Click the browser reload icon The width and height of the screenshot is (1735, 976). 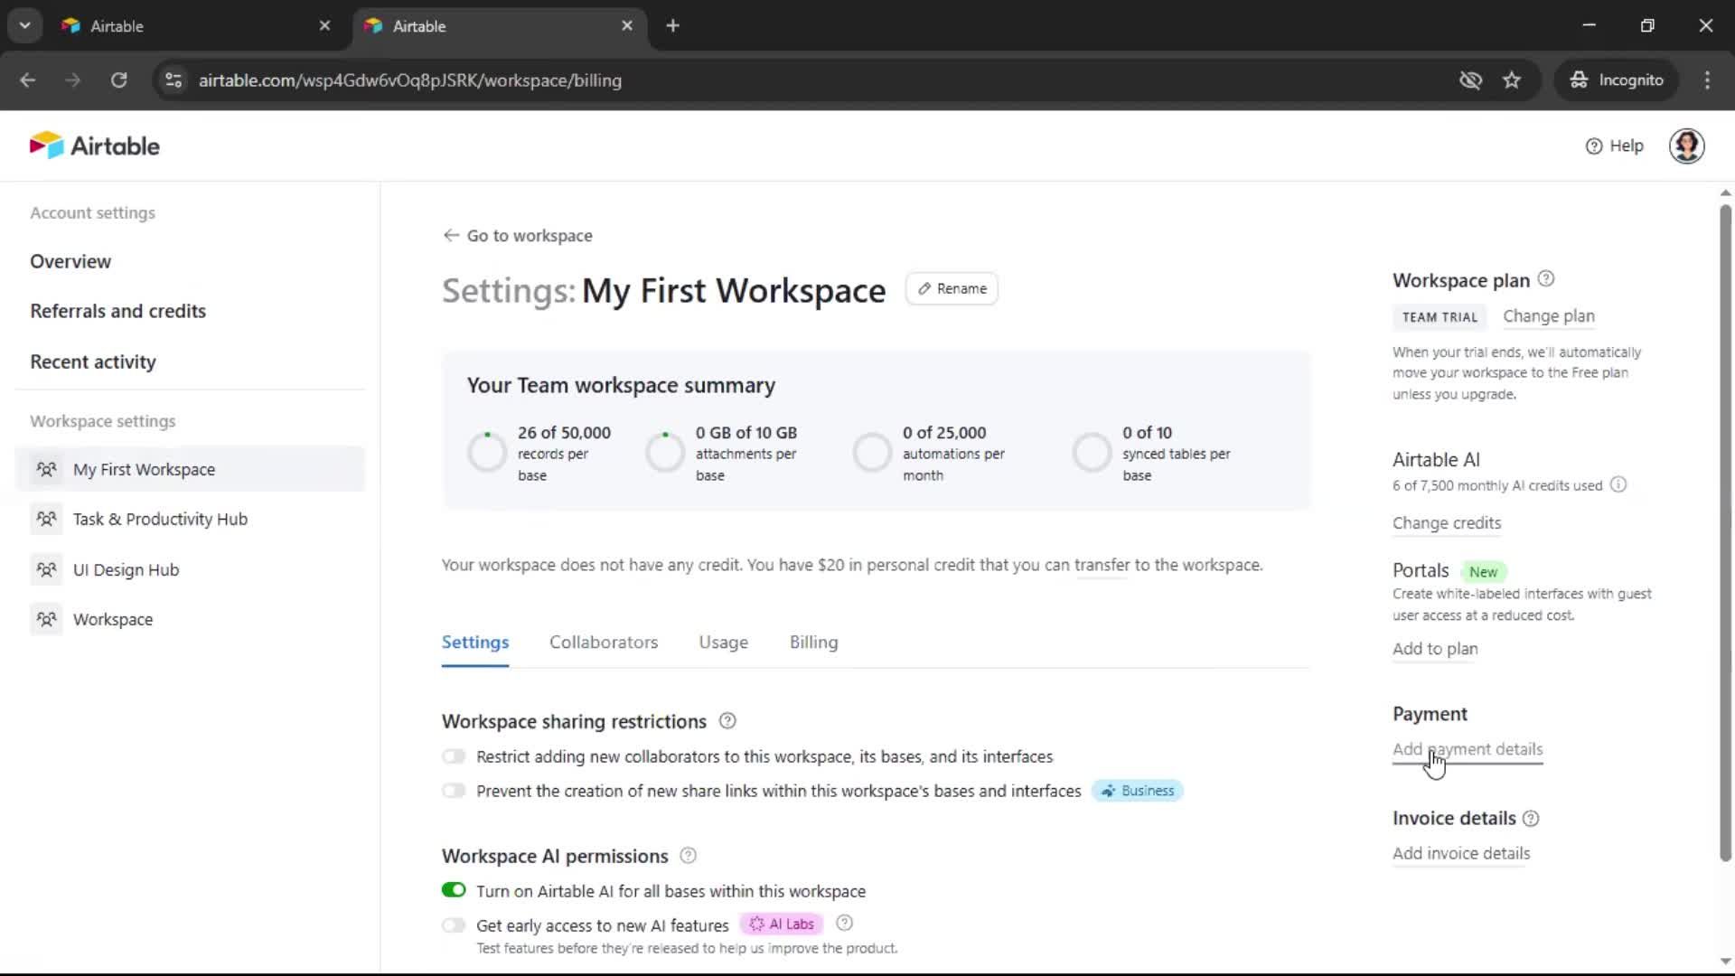(118, 80)
